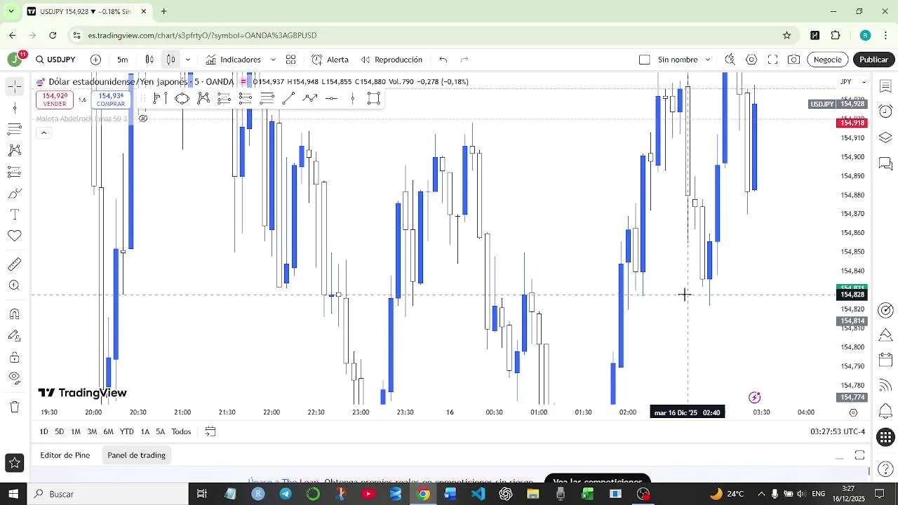Toggle magnet mode for drawings

click(x=15, y=314)
